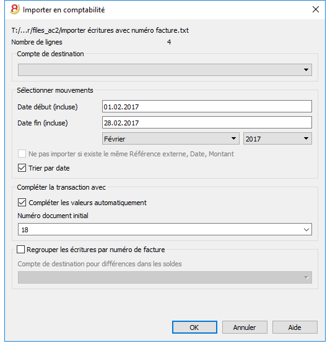Confirm import with OK button
The height and width of the screenshot is (346, 330).
click(x=194, y=327)
